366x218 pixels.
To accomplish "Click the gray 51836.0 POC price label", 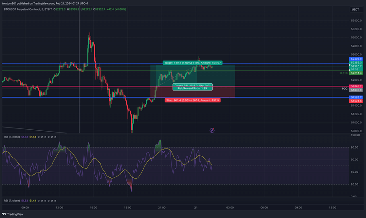I will click(356, 90).
